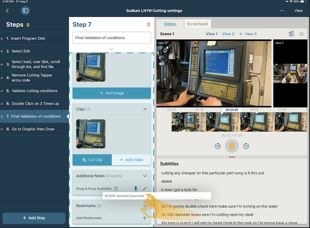Expand the Additional Notes section
The image size is (310, 228).
145,176
